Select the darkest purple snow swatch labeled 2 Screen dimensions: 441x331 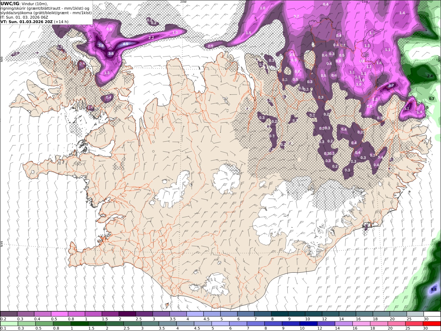pos(127,314)
